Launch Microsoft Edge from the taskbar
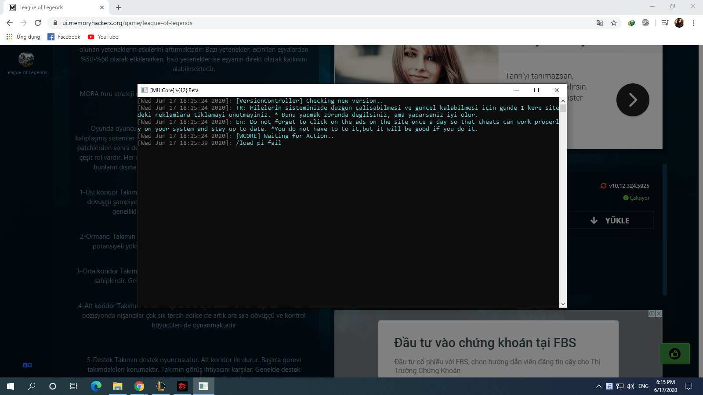 (x=96, y=386)
